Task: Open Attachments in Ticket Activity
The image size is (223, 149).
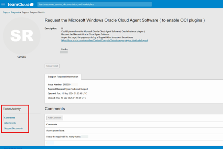Action: point(10,123)
